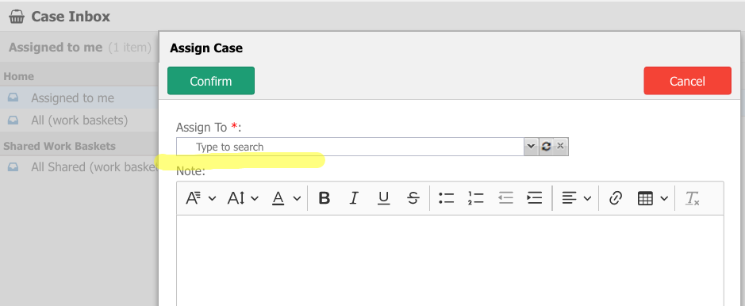The width and height of the screenshot is (745, 306).
Task: Toggle underline formatting
Action: [383, 198]
